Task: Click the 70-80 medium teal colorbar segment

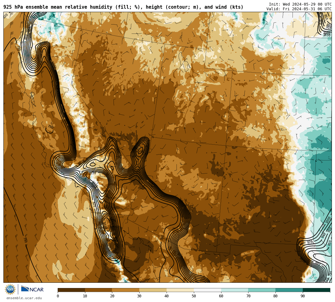Action: [x=262, y=290]
